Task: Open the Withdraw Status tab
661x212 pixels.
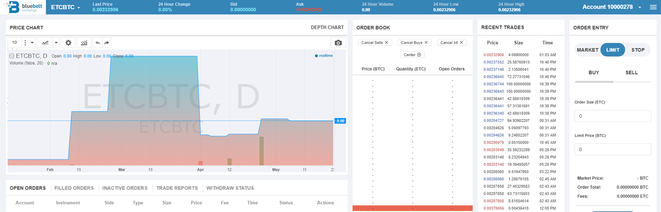Action: click(x=230, y=188)
